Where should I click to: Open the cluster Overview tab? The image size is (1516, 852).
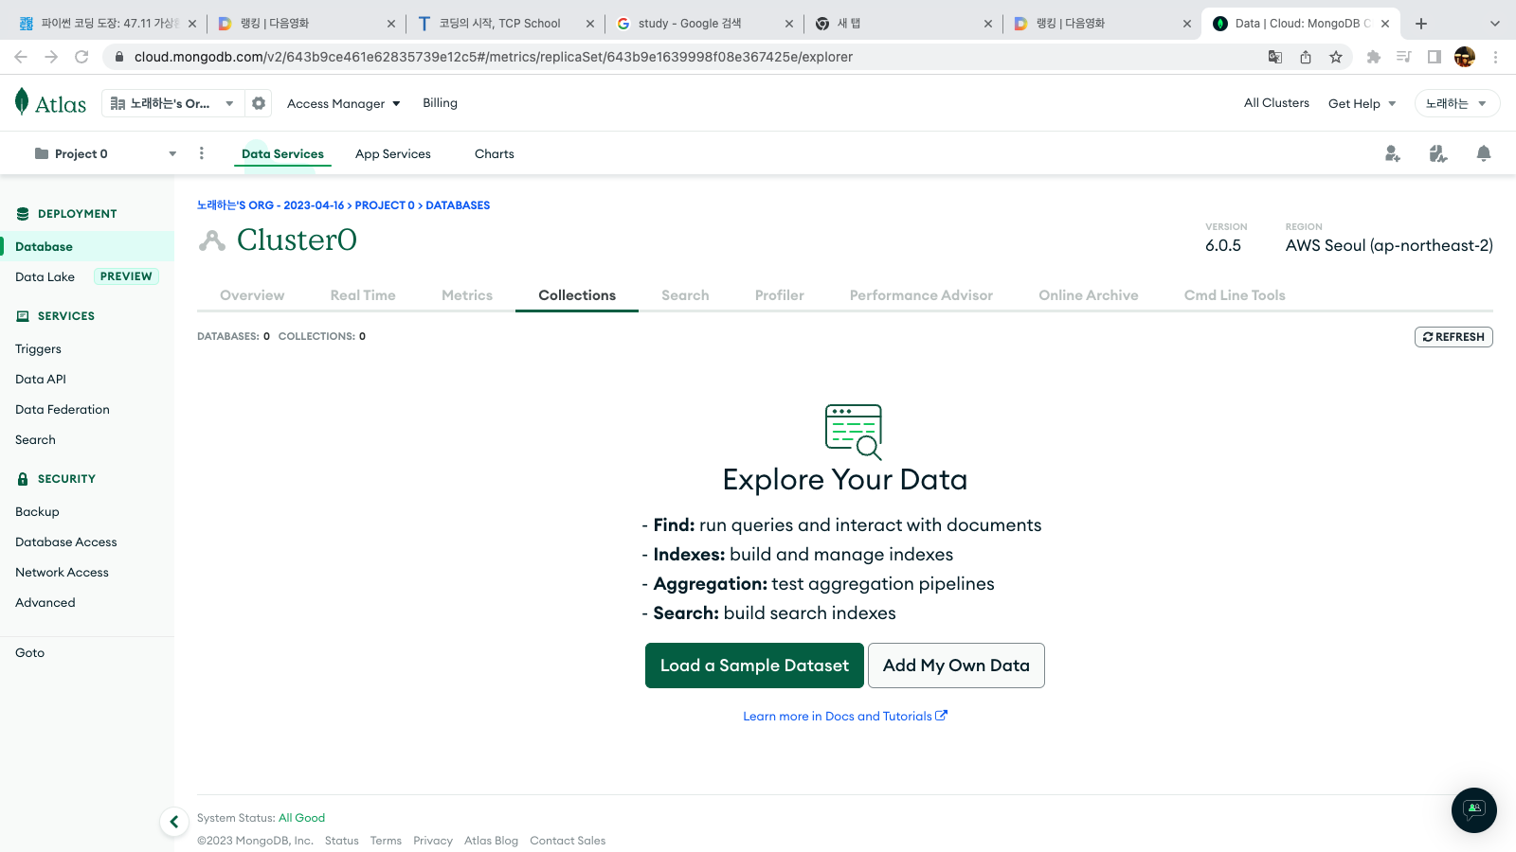(x=252, y=295)
